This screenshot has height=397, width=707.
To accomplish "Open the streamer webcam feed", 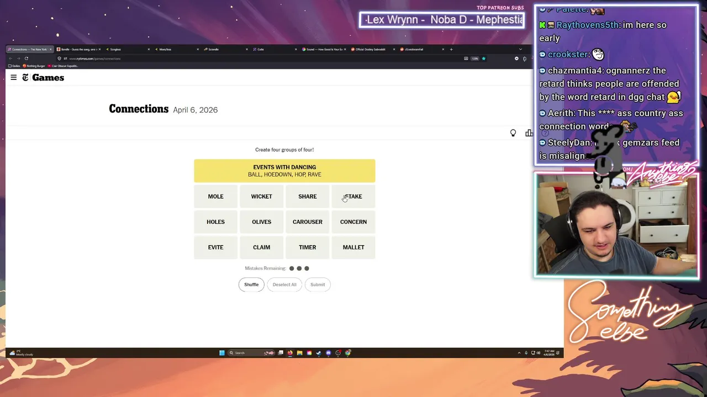I will [616, 225].
